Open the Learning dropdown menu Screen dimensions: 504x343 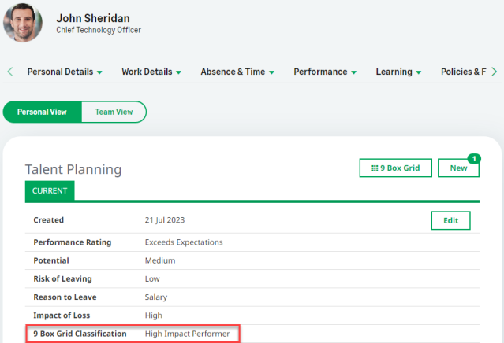398,72
